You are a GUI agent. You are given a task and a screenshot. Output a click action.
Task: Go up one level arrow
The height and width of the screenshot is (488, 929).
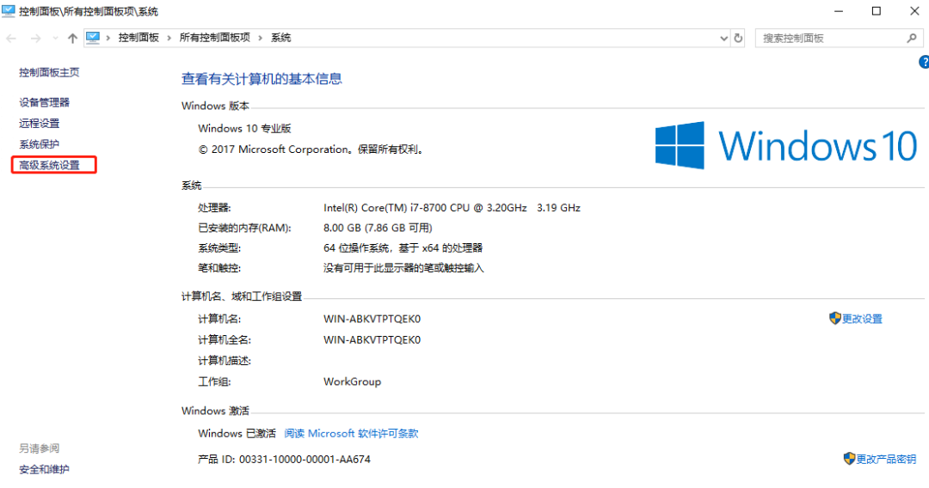point(72,39)
